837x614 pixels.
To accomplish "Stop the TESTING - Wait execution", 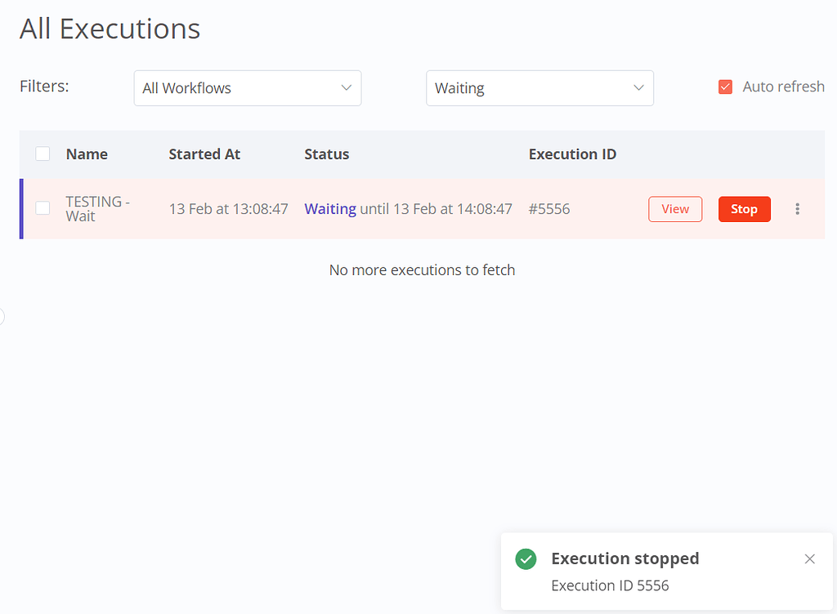I will coord(744,209).
